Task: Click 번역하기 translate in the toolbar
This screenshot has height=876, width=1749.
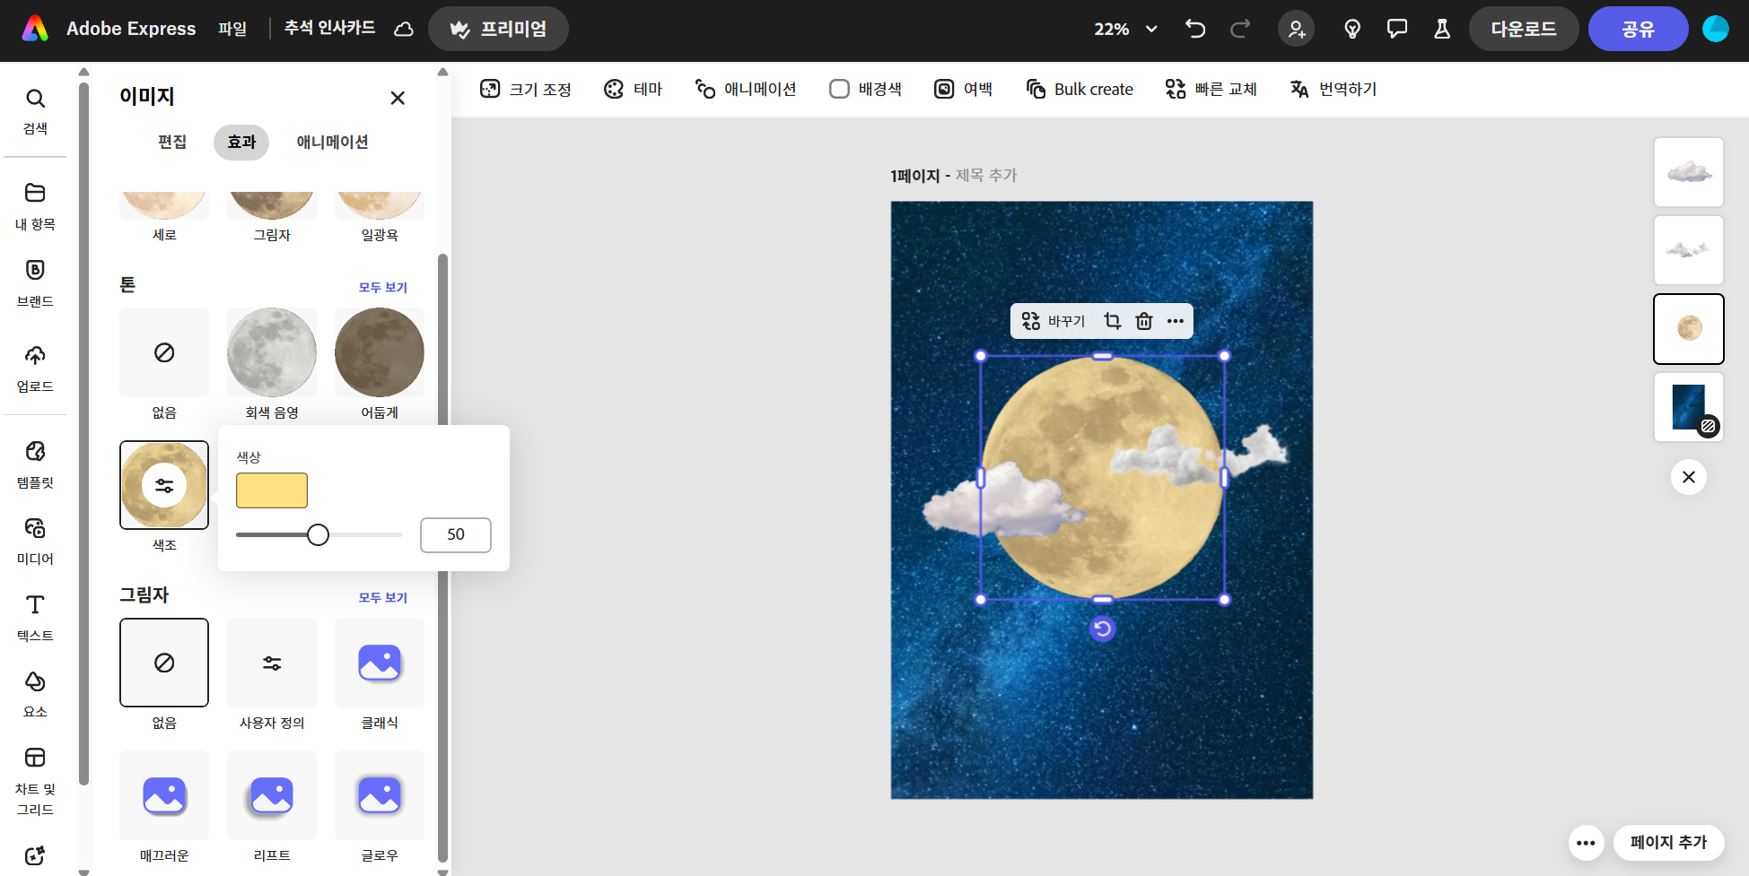Action: 1334,89
